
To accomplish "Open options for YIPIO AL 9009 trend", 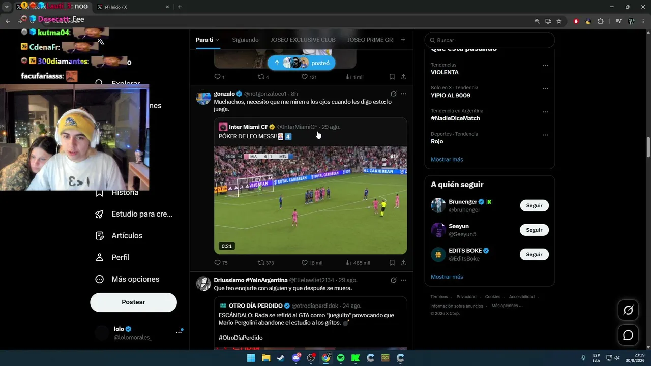I will pos(545,88).
